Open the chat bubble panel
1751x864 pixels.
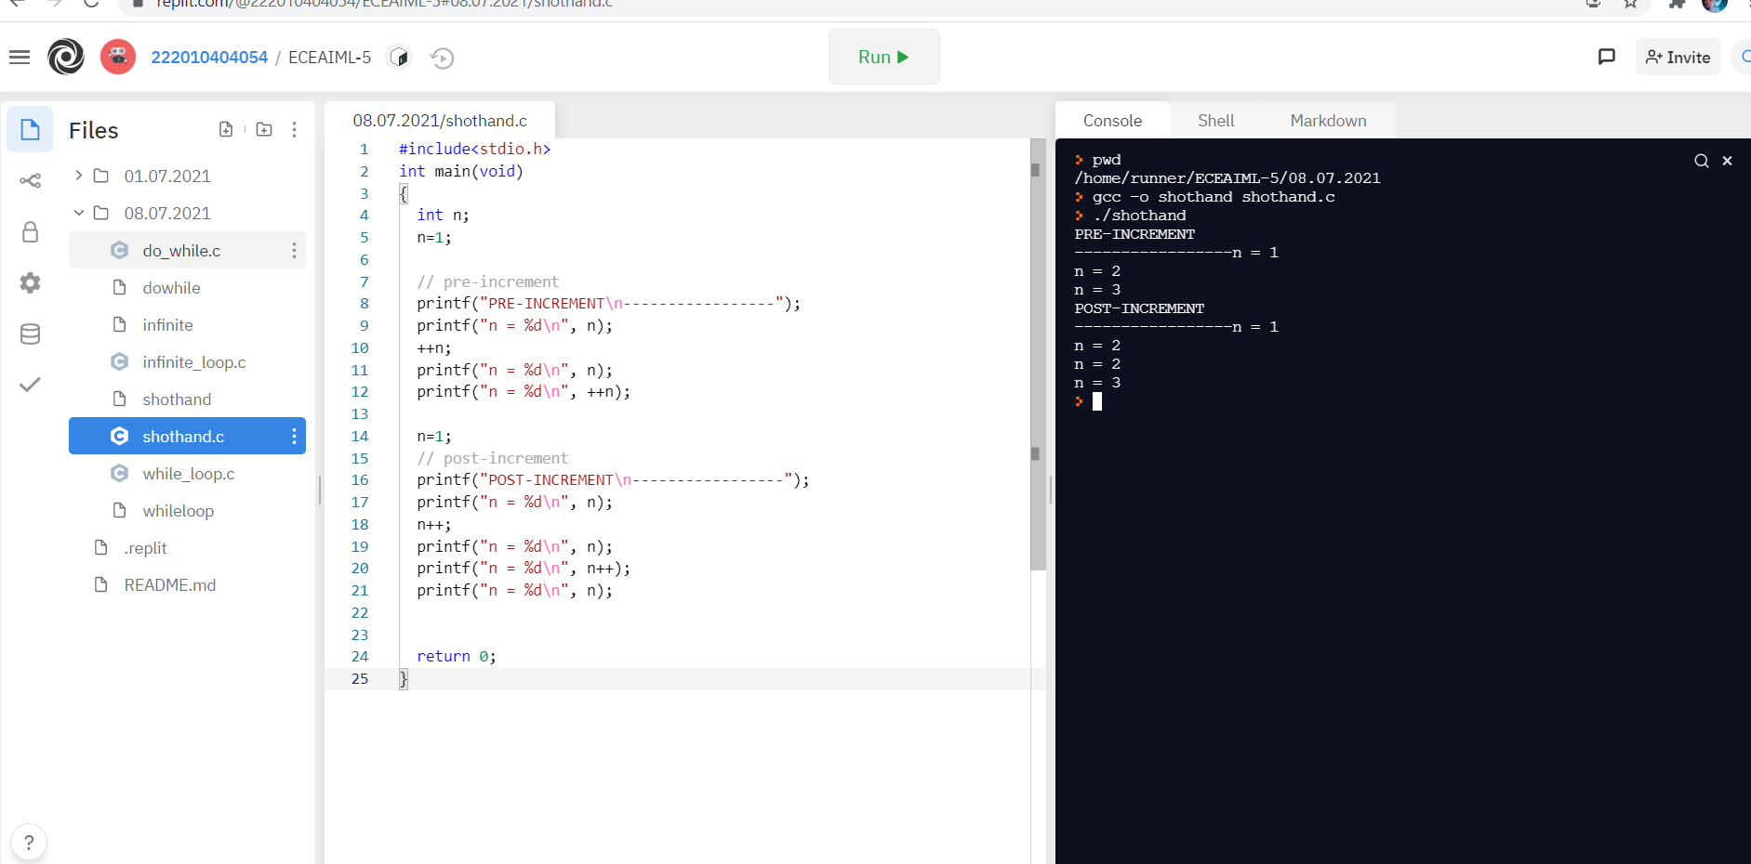pos(1607,57)
